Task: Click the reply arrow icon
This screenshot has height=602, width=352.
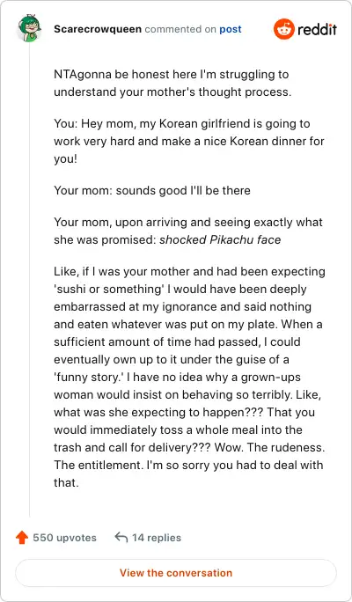Action: (121, 538)
